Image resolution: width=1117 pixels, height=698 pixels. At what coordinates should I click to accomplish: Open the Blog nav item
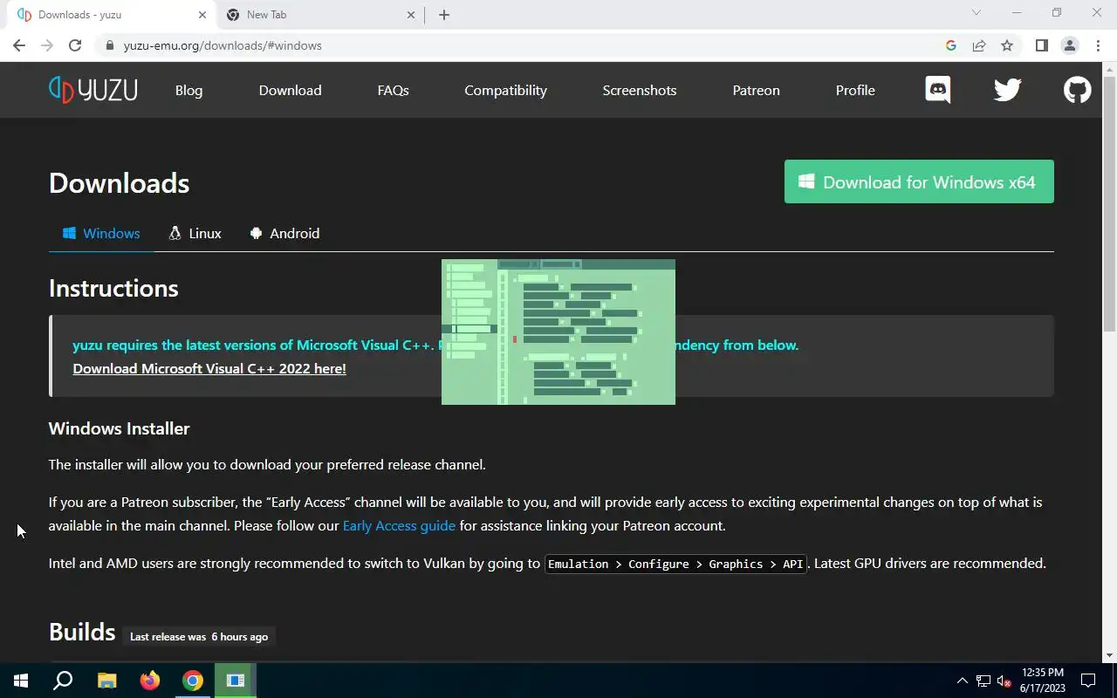[x=188, y=90]
